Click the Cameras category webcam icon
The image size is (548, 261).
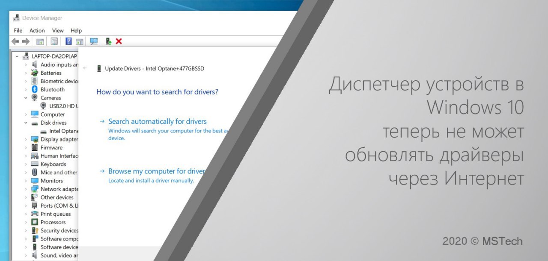pyautogui.click(x=35, y=98)
